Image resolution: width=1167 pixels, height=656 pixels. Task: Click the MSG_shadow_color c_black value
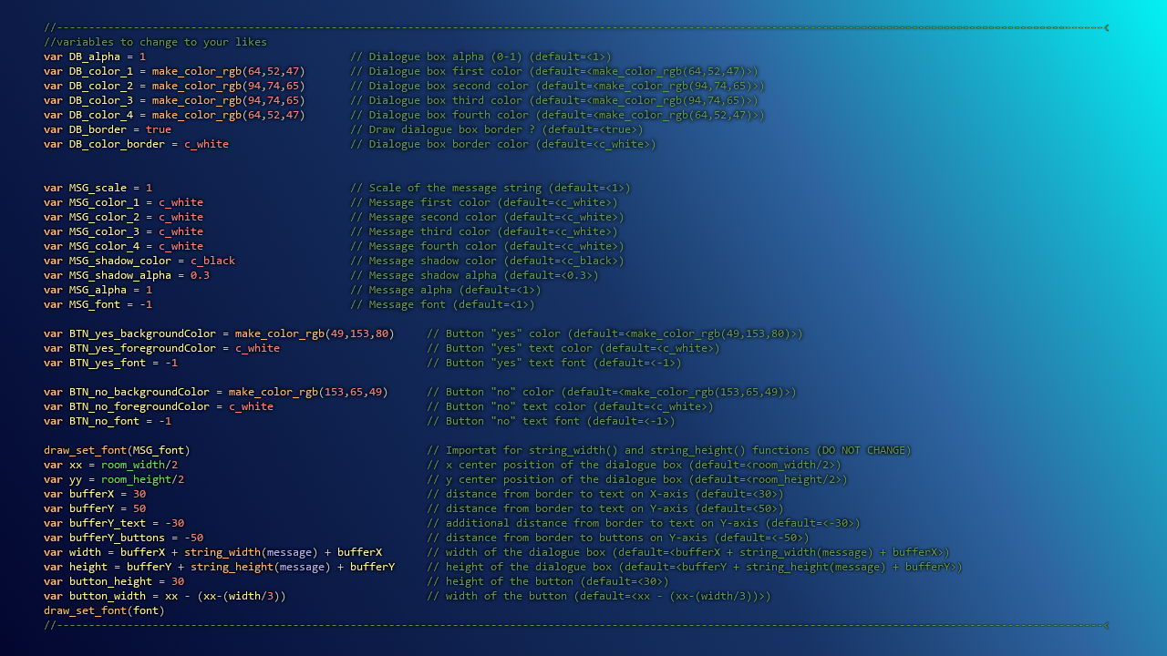pos(213,261)
